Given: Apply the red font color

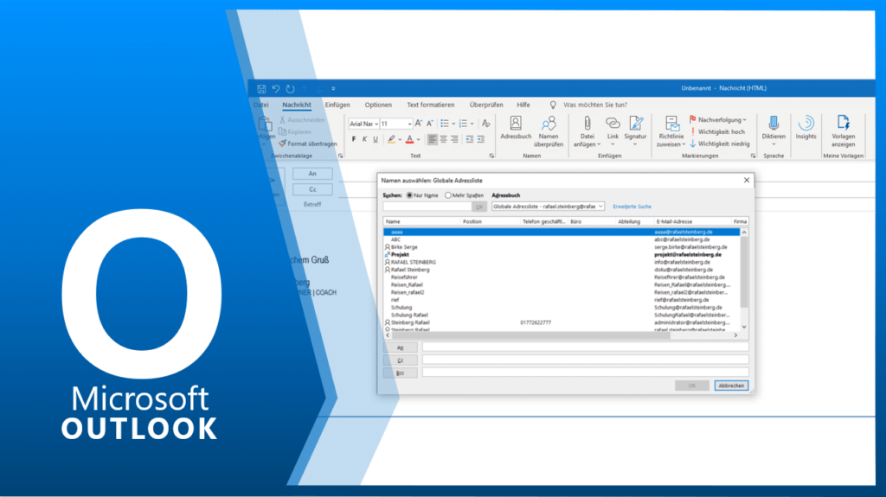Looking at the screenshot, I should 409,139.
